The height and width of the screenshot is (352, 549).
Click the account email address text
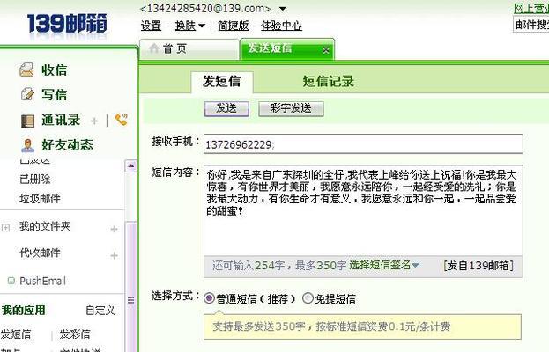coord(205,9)
